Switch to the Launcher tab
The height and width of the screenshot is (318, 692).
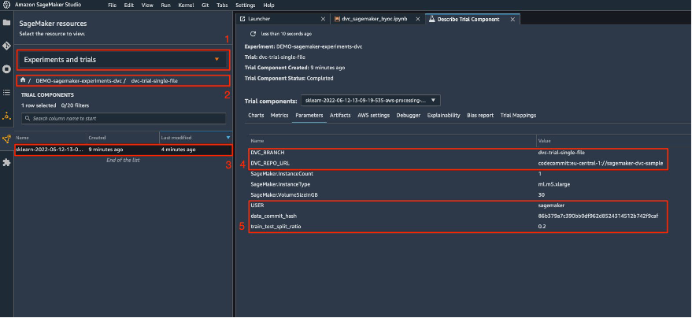click(283, 19)
